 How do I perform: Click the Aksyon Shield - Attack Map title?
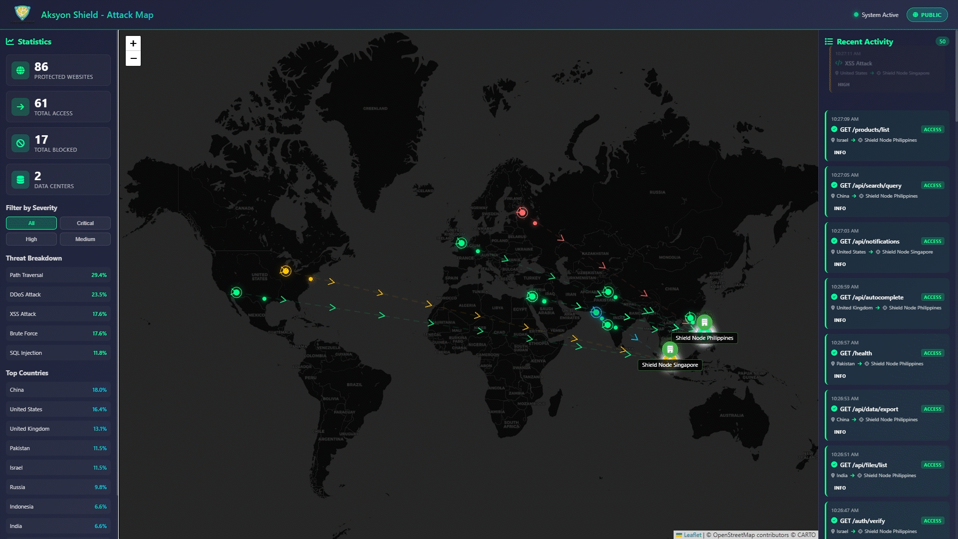click(x=97, y=15)
